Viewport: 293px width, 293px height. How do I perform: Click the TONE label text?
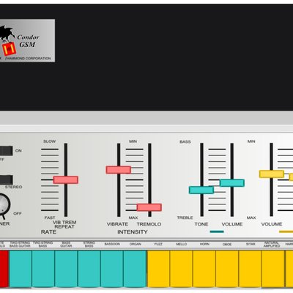(x=201, y=224)
